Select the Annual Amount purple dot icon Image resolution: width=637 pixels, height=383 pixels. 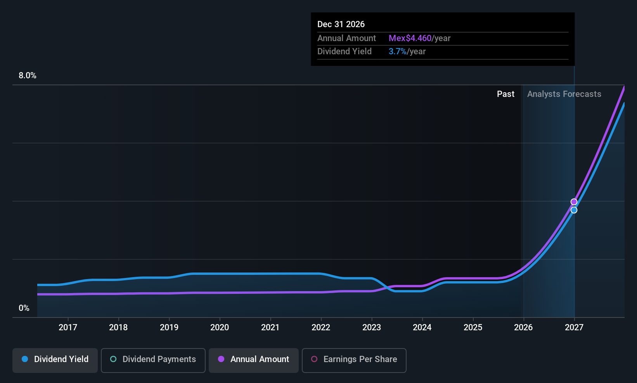pos(221,359)
